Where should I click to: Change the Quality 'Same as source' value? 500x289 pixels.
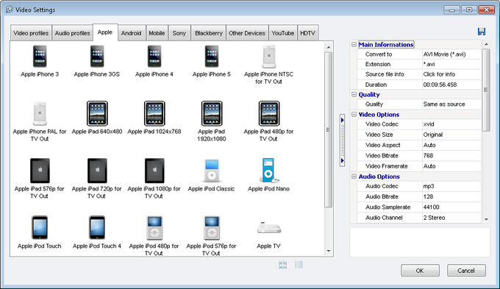(x=451, y=104)
